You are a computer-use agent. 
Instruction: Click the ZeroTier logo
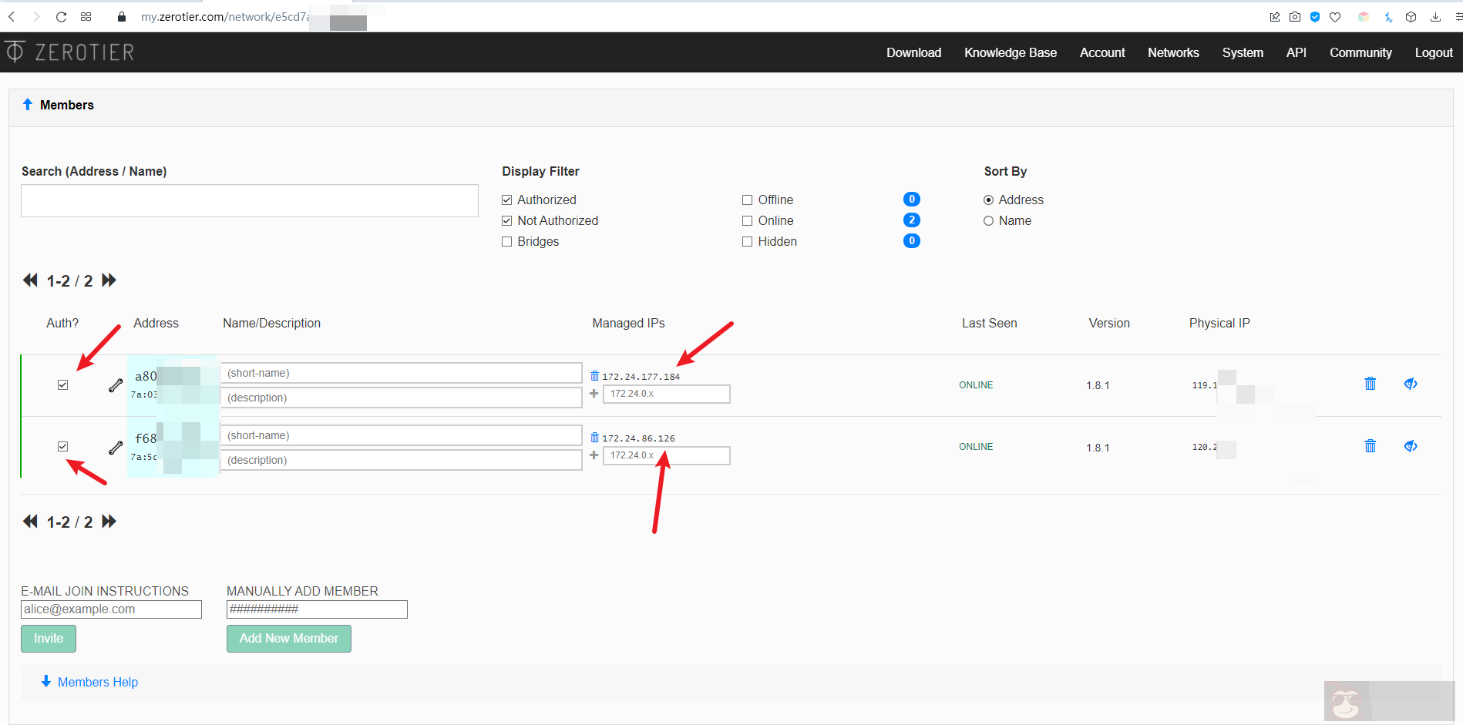coord(70,52)
